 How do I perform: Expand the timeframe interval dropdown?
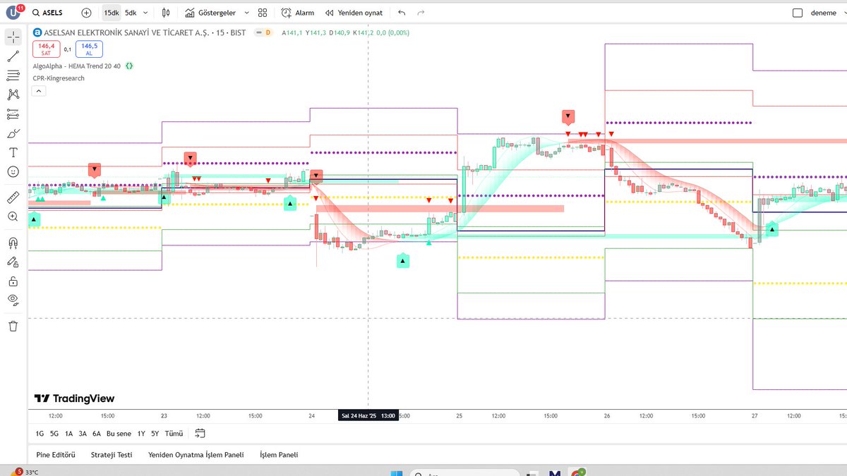(146, 13)
